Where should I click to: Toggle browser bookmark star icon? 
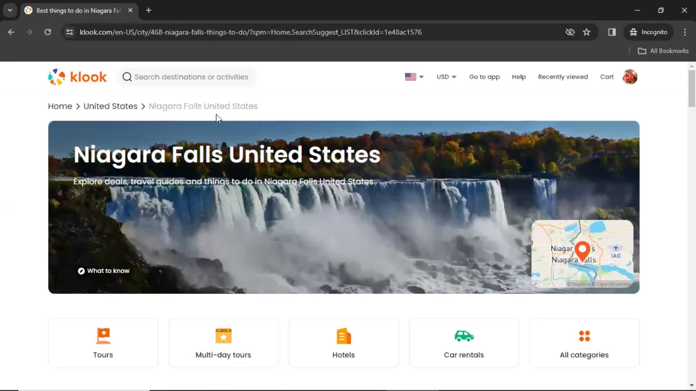[x=588, y=32]
